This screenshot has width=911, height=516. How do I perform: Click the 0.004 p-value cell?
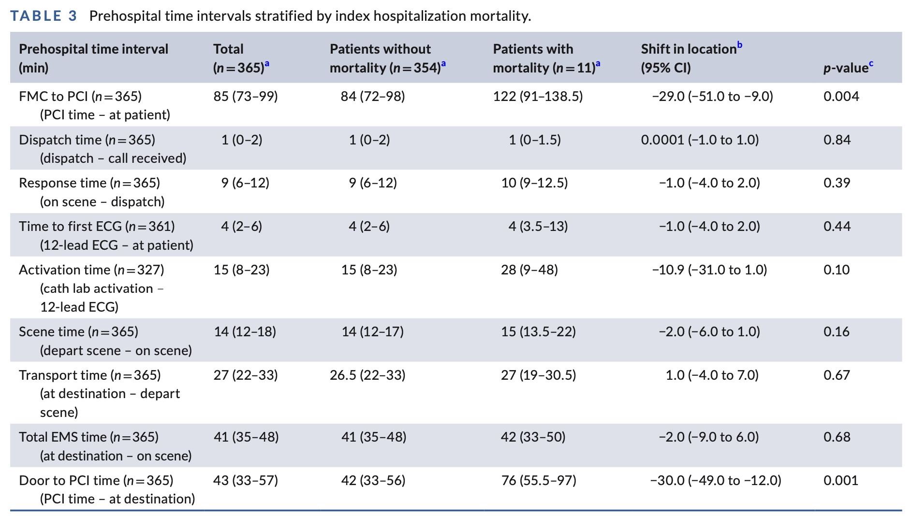click(x=841, y=97)
